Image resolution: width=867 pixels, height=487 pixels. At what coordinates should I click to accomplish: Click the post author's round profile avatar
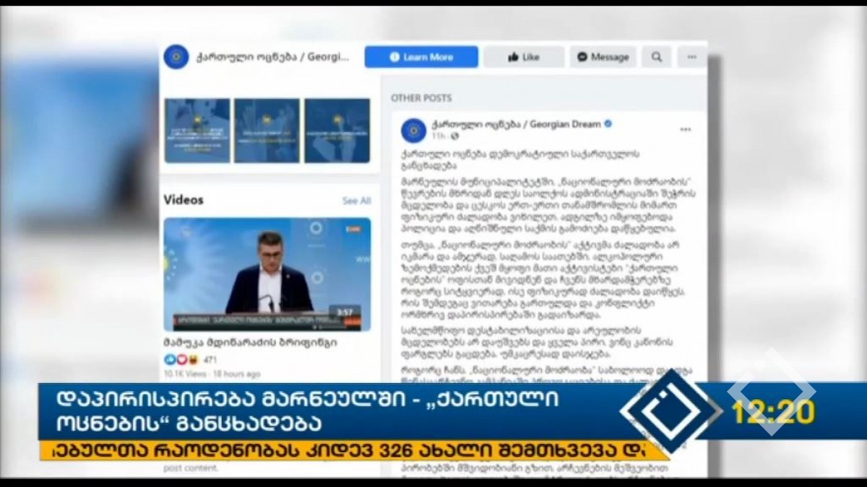pyautogui.click(x=414, y=130)
